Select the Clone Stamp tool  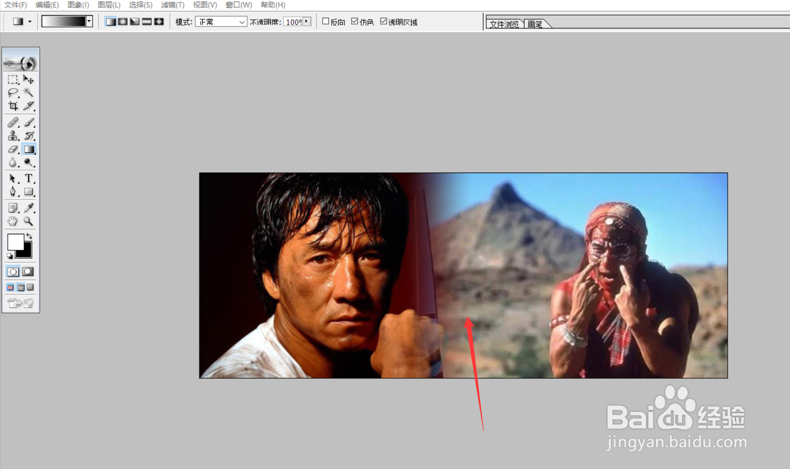[13, 136]
